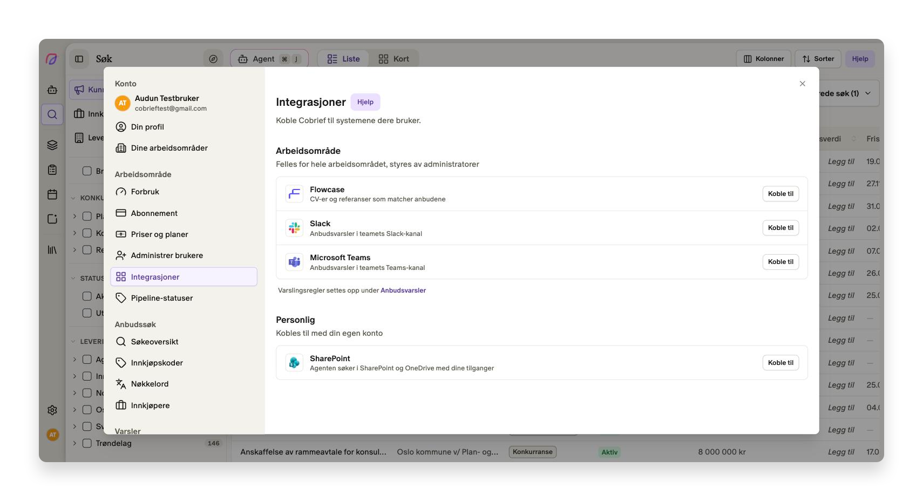923x501 pixels.
Task: Click the Cobrief logo in the left rail
Action: point(52,59)
